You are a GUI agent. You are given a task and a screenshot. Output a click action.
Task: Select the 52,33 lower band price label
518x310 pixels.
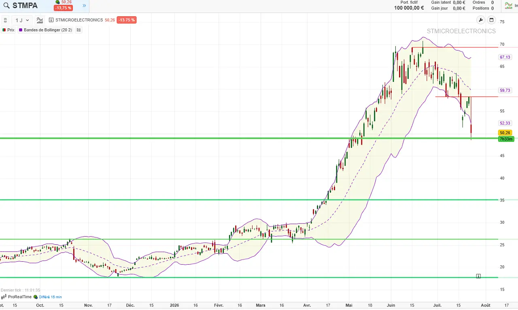pyautogui.click(x=505, y=123)
